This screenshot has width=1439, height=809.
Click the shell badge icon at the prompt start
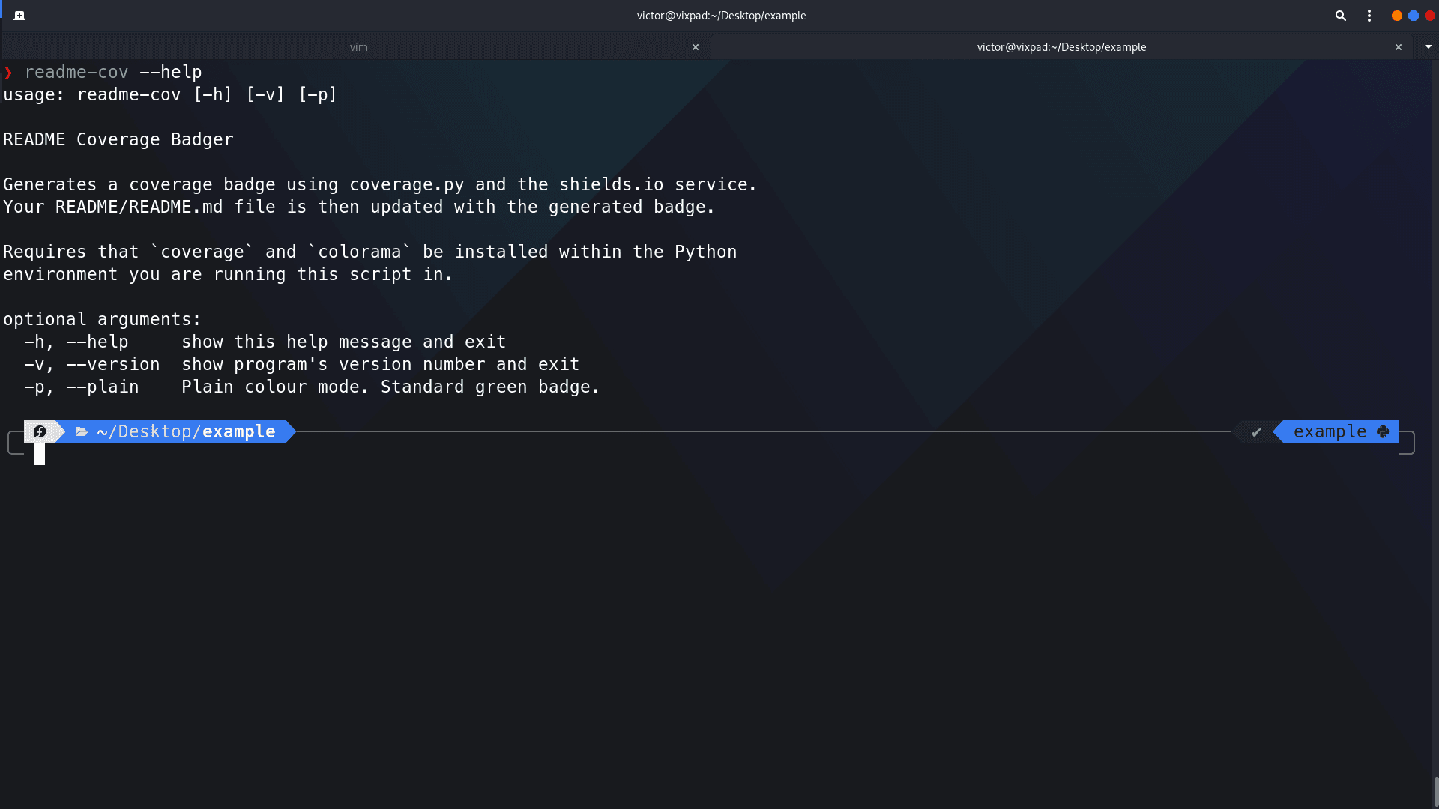click(x=40, y=431)
